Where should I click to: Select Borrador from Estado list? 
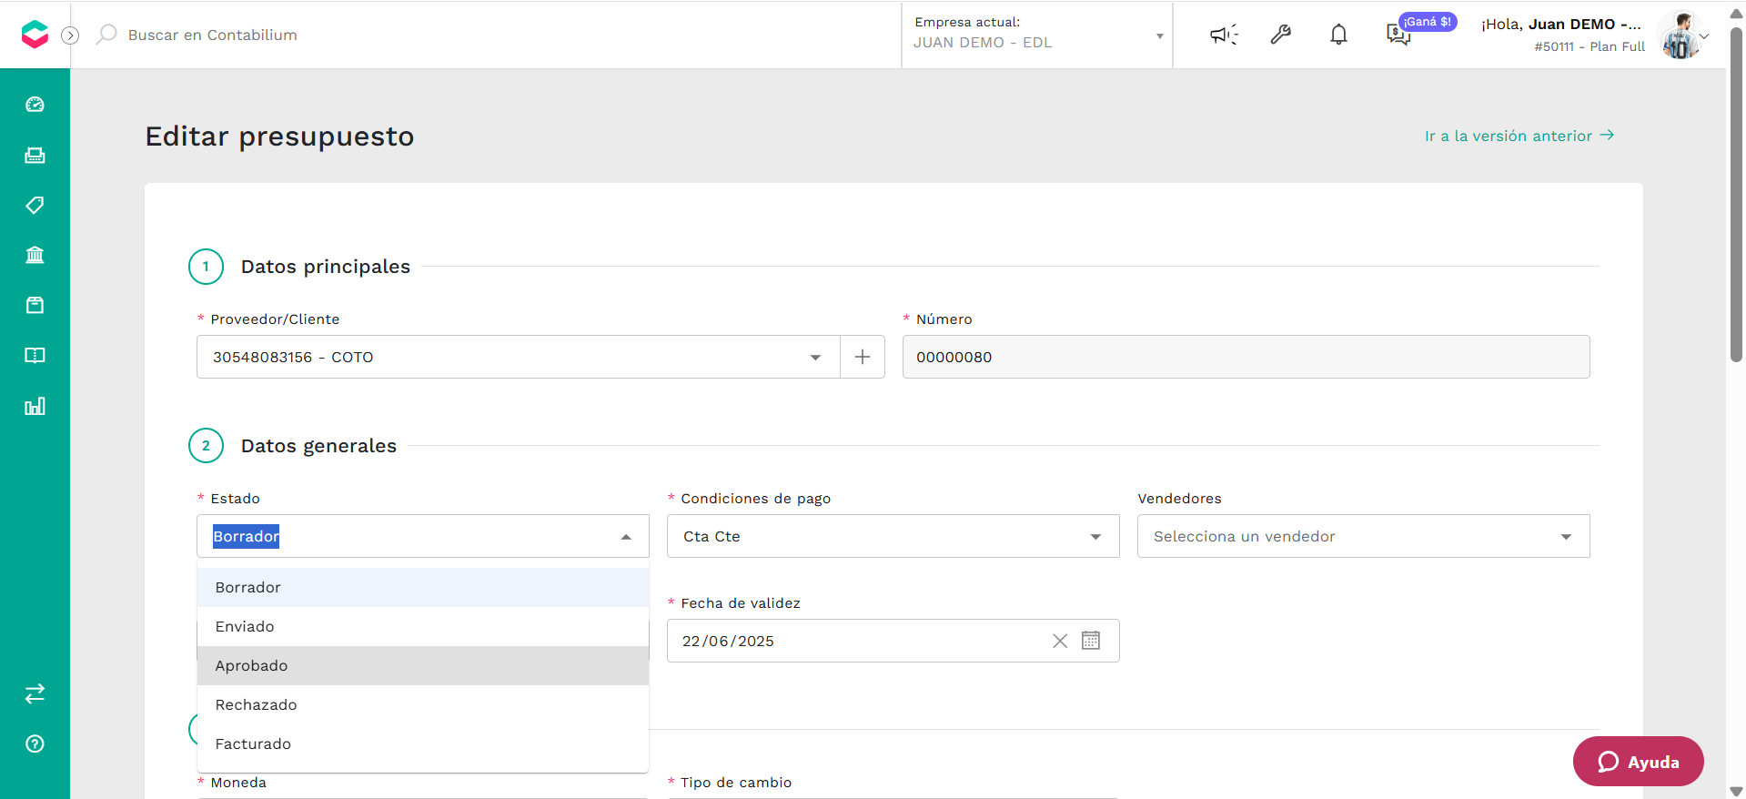click(423, 588)
